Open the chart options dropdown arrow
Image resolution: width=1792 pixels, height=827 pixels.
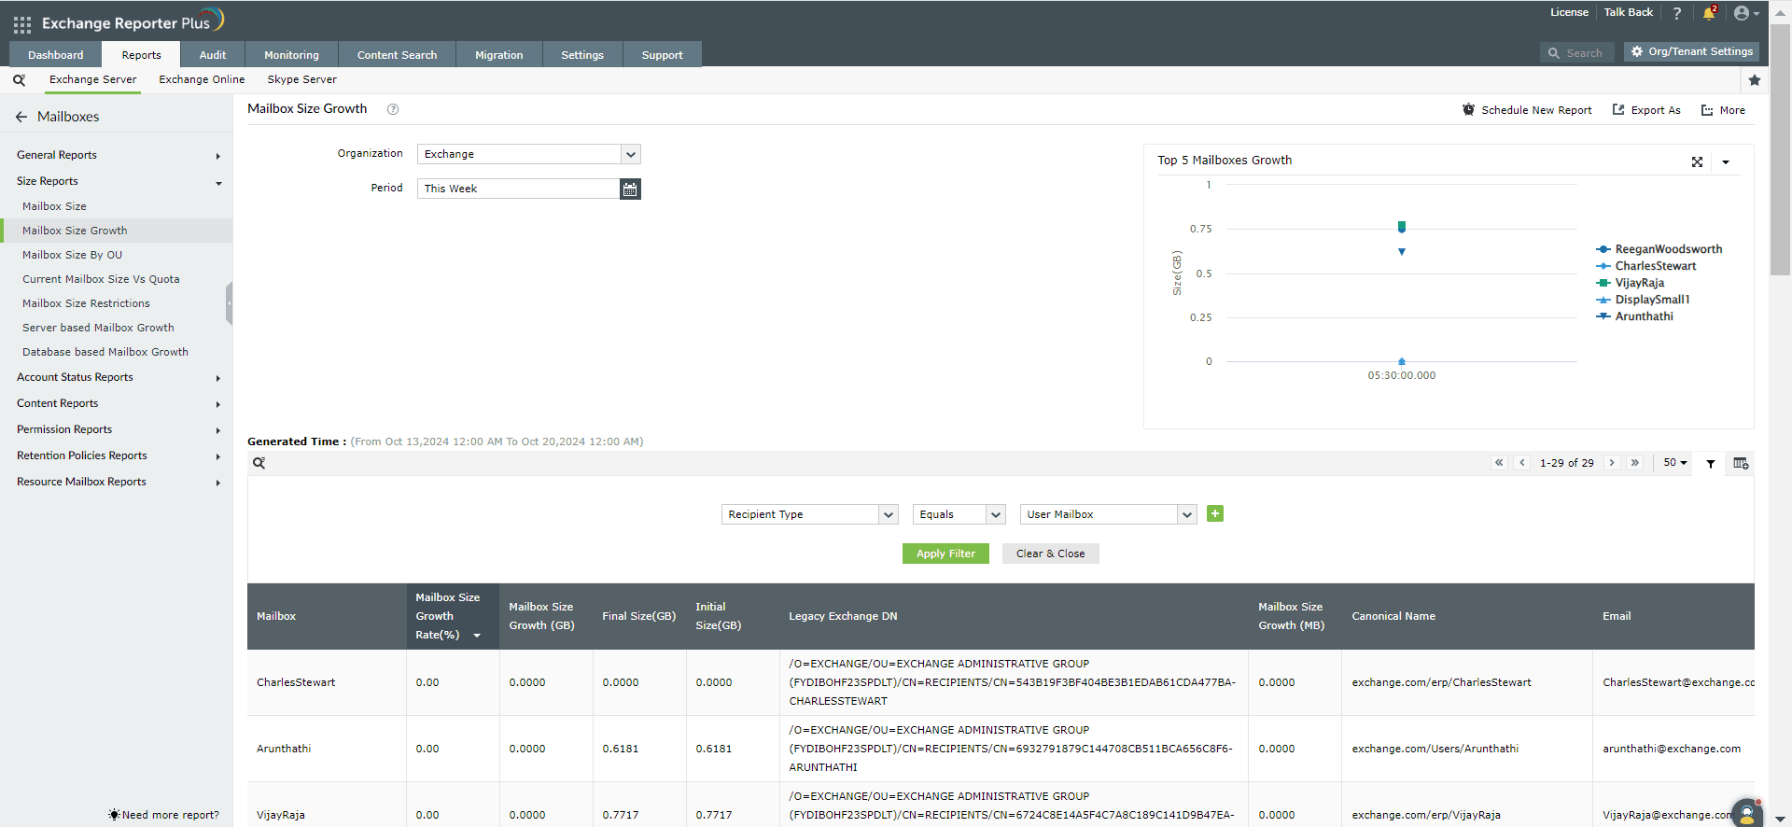pyautogui.click(x=1726, y=161)
